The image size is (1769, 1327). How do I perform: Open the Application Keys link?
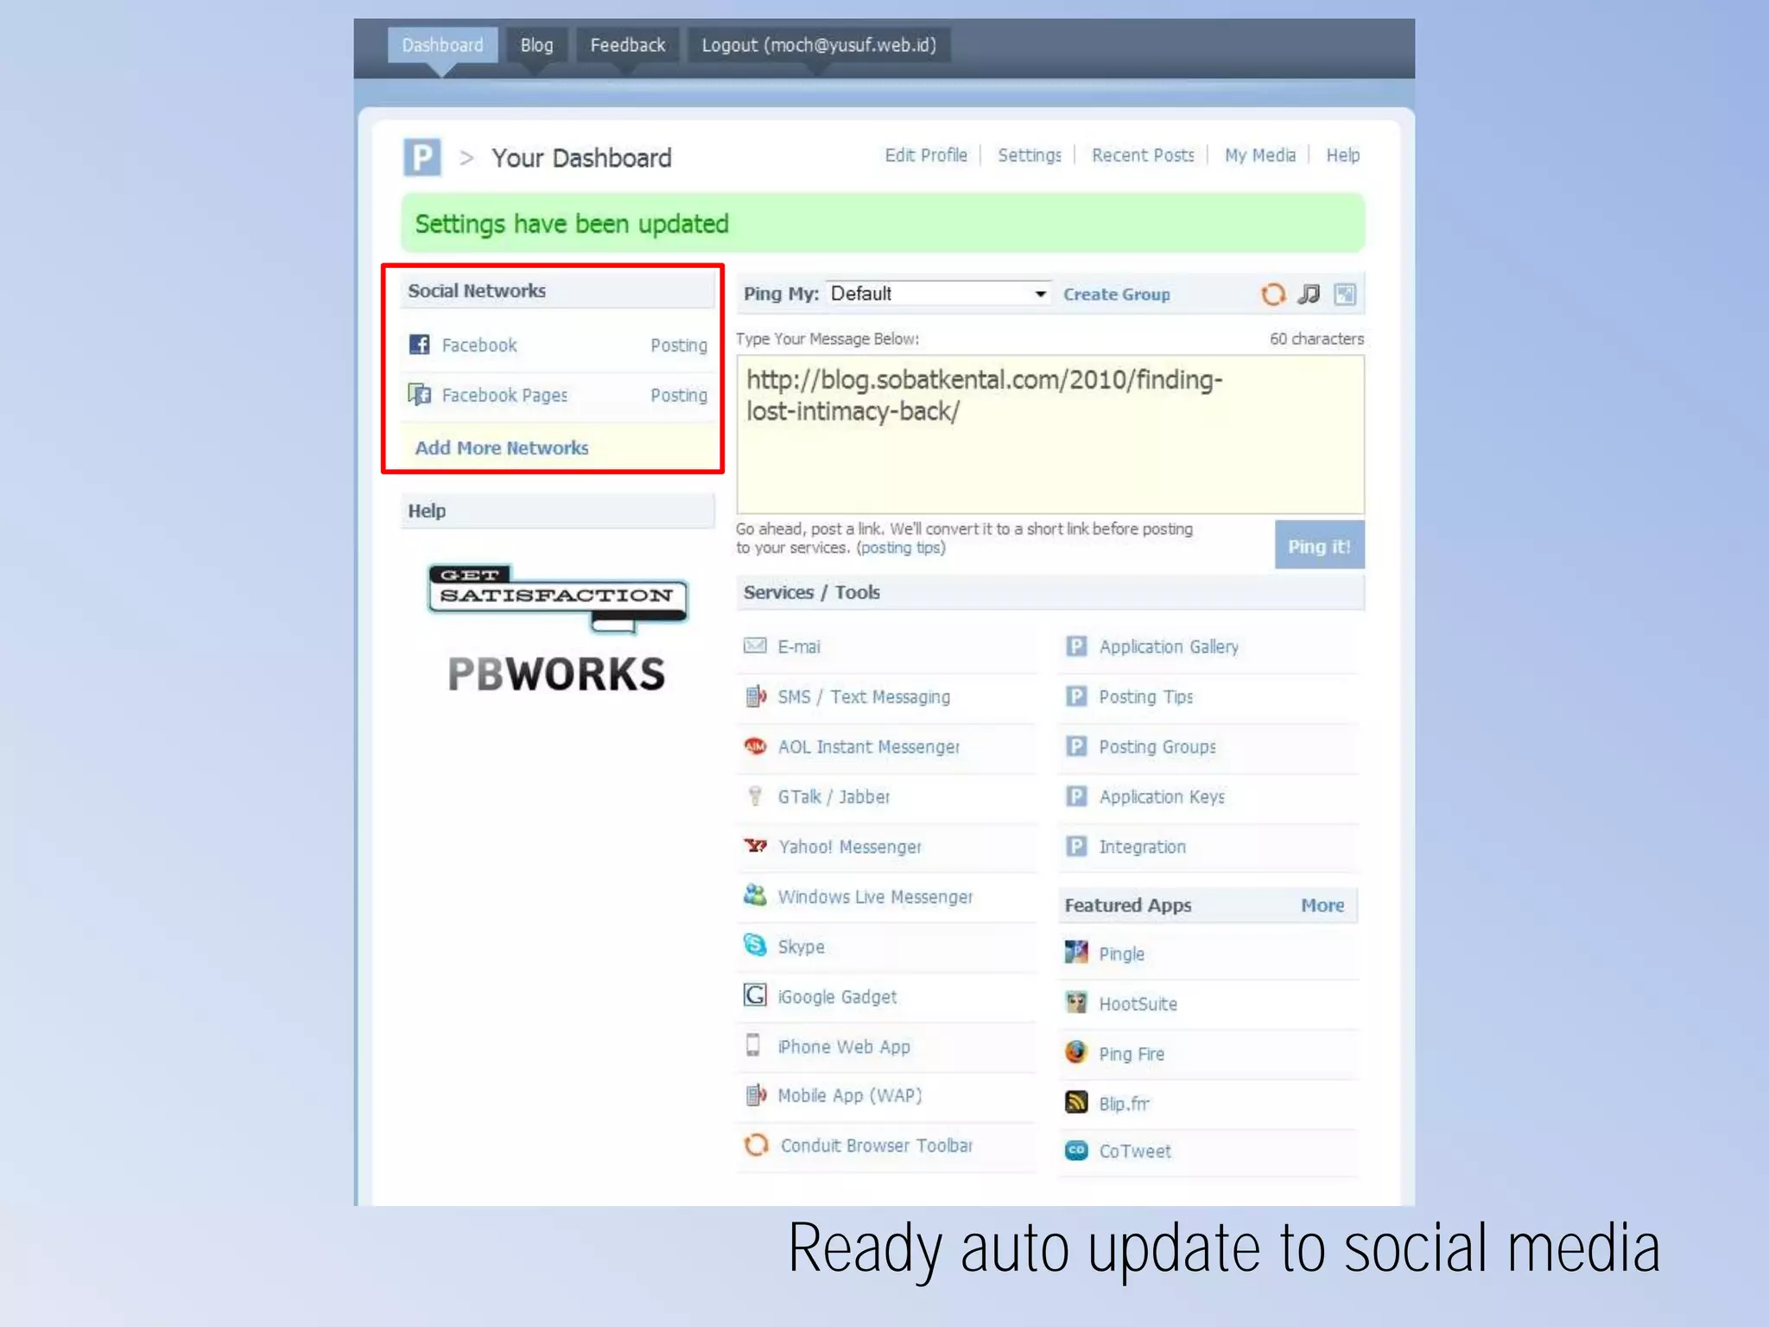(1162, 797)
